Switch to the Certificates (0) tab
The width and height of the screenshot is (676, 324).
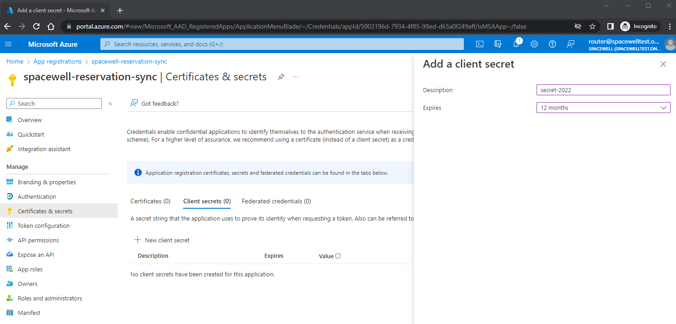pyautogui.click(x=150, y=201)
